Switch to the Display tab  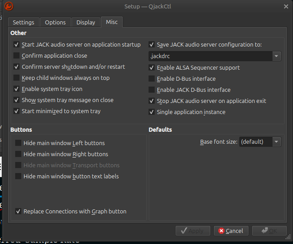click(86, 22)
